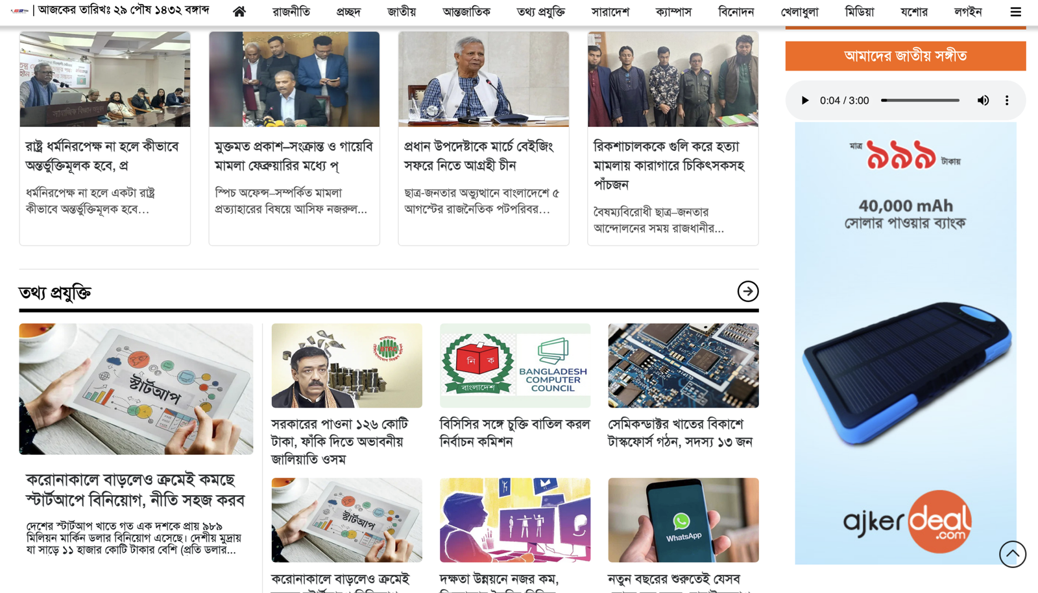Screen dimensions: 1038x593
Task: Read the semiconductor taskforce headline
Action: [x=680, y=432]
